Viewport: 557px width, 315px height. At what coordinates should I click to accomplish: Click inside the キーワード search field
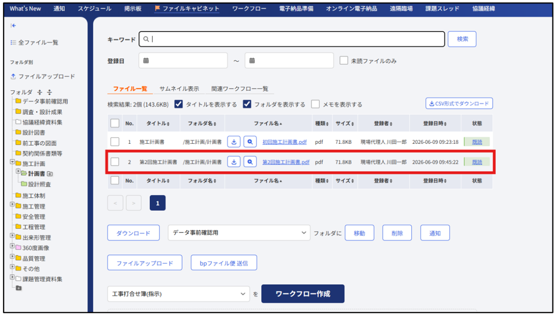(x=292, y=39)
